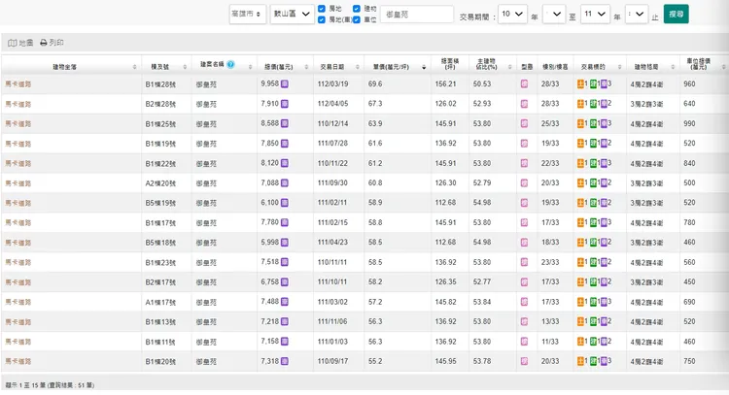Click the total price cell 7,518
The height and width of the screenshot is (395, 729).
point(269,262)
